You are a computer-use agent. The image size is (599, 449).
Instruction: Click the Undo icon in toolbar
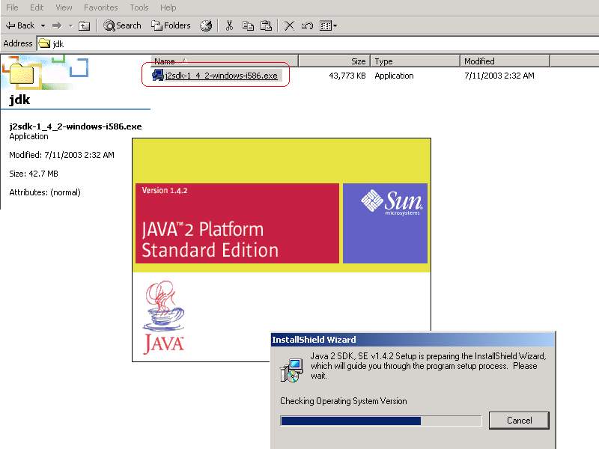coord(307,25)
